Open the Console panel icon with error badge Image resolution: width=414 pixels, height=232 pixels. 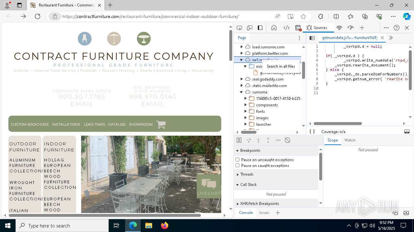[298, 28]
